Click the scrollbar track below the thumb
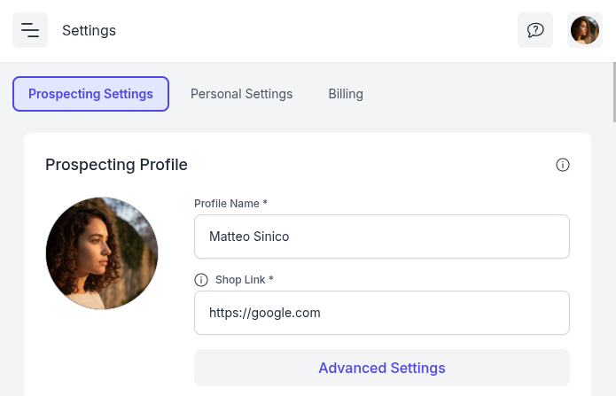This screenshot has width=616, height=396. point(612,266)
